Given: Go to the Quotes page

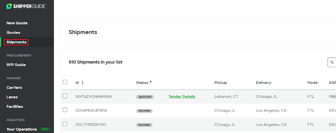Looking at the screenshot, I should pyautogui.click(x=13, y=33).
